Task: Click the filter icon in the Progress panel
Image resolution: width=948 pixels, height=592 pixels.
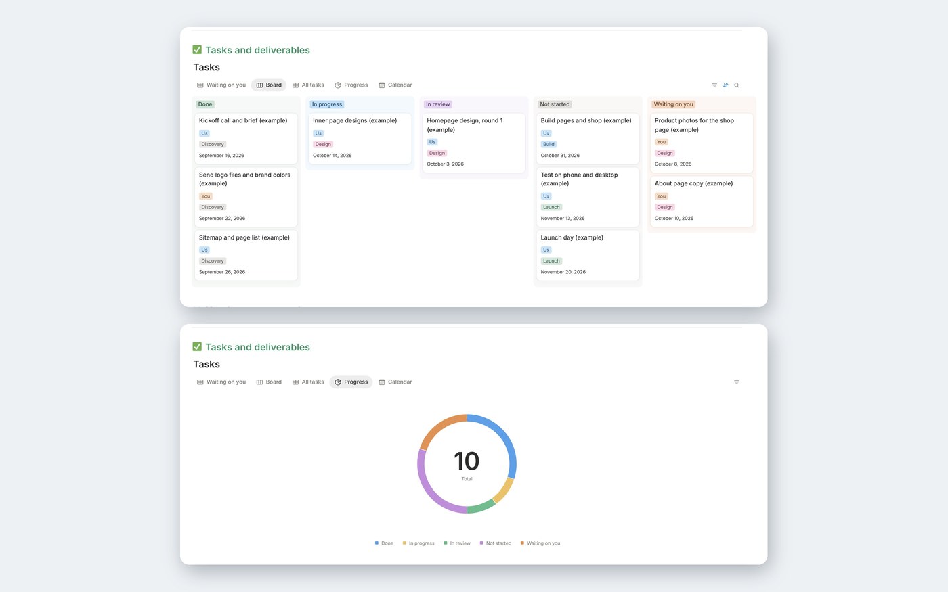Action: point(737,382)
